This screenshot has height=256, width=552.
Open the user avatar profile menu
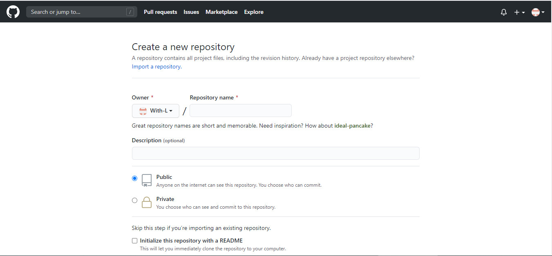[x=538, y=12]
